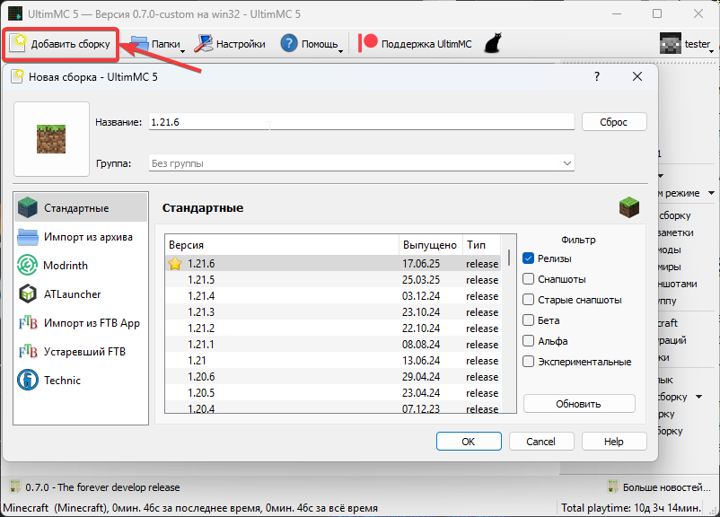Confirm with the OK button
The image size is (720, 517).
click(x=469, y=442)
